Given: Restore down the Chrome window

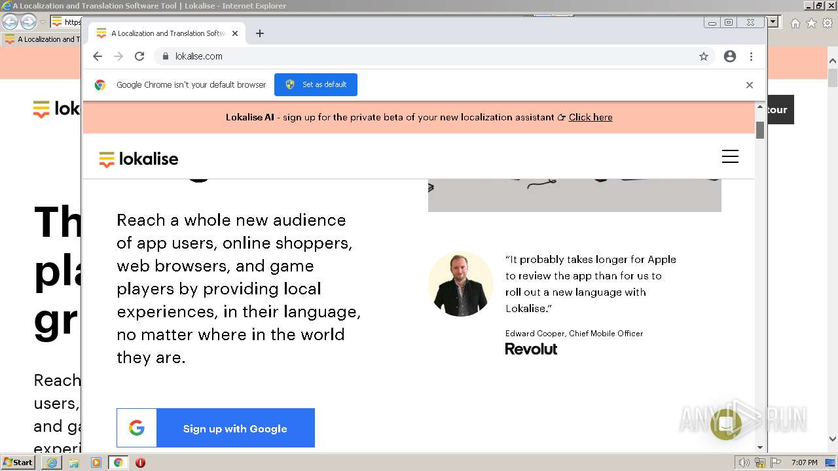Looking at the screenshot, I should (729, 22).
